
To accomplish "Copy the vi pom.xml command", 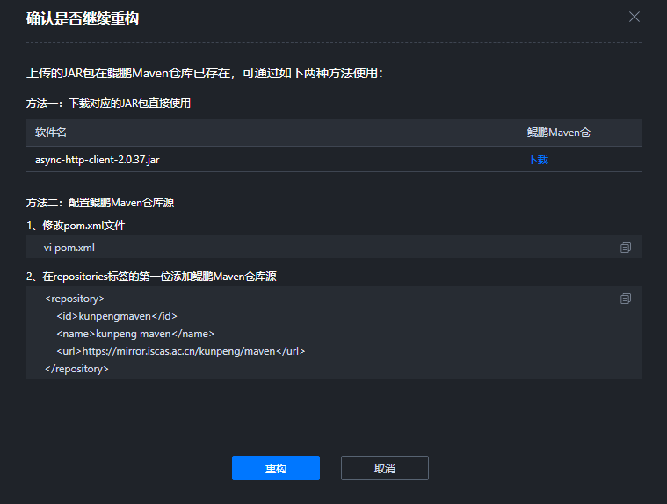I will pyautogui.click(x=626, y=248).
